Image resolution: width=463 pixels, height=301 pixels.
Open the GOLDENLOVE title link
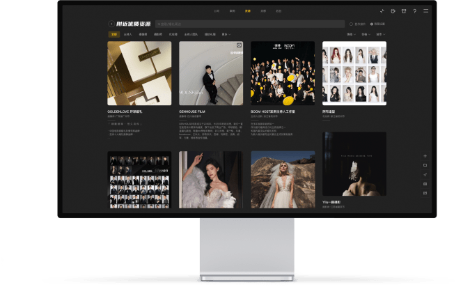pyautogui.click(x=125, y=110)
